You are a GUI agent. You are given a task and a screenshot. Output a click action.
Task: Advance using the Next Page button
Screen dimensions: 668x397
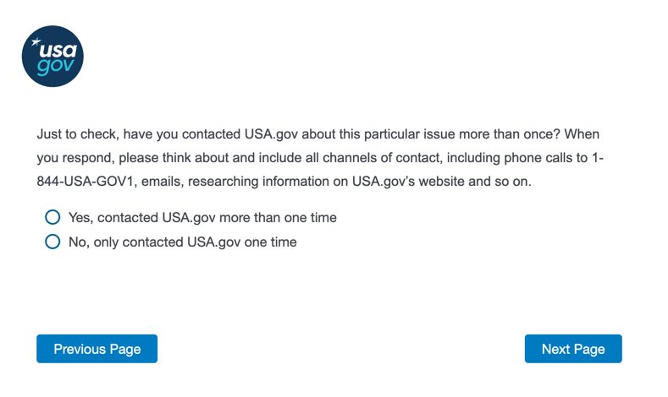coord(573,349)
